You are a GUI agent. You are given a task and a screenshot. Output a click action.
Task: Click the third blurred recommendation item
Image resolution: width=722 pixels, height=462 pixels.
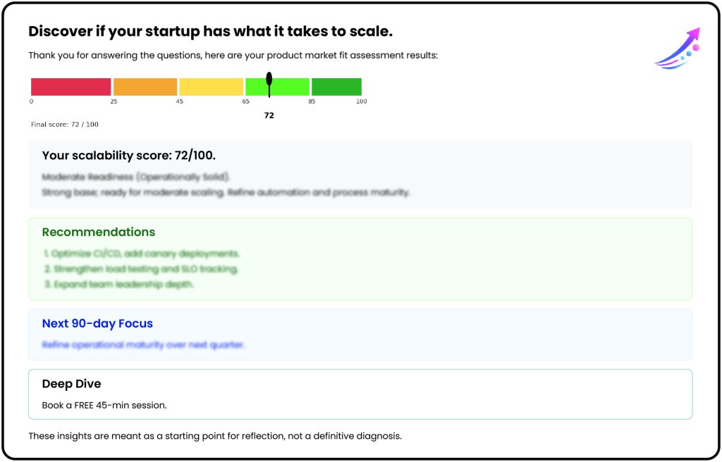[x=118, y=285]
